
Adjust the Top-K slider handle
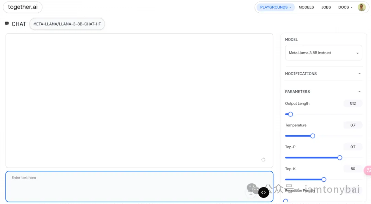tap(324, 179)
